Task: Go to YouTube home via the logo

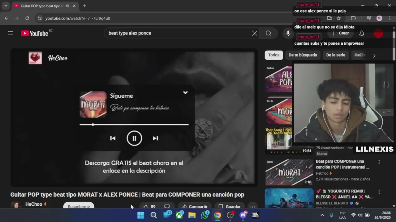Action: pyautogui.click(x=34, y=33)
